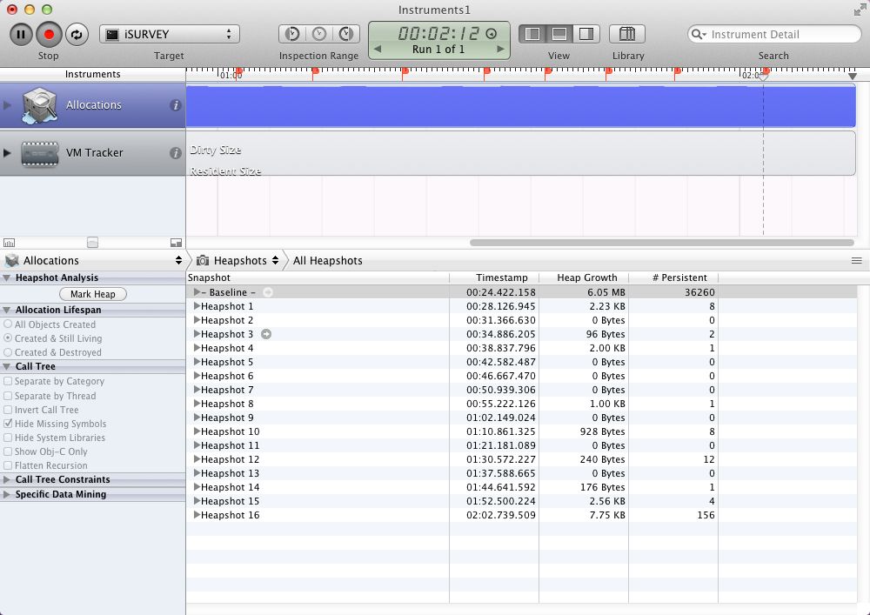Select All Heapshots breadcrumb
Screen dimensions: 870x615
[x=327, y=261]
